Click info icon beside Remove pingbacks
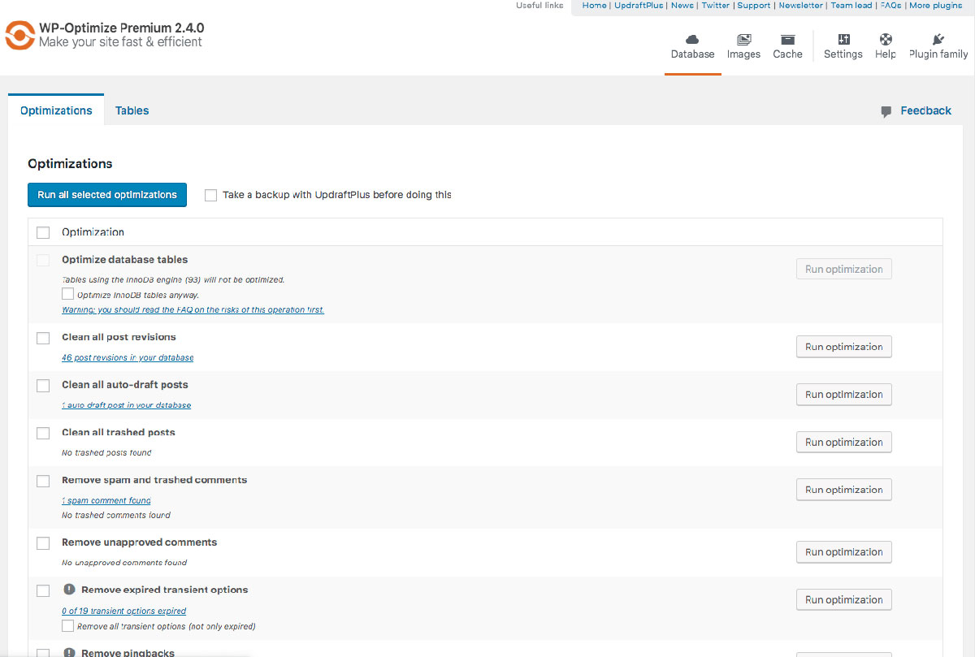 (x=69, y=652)
